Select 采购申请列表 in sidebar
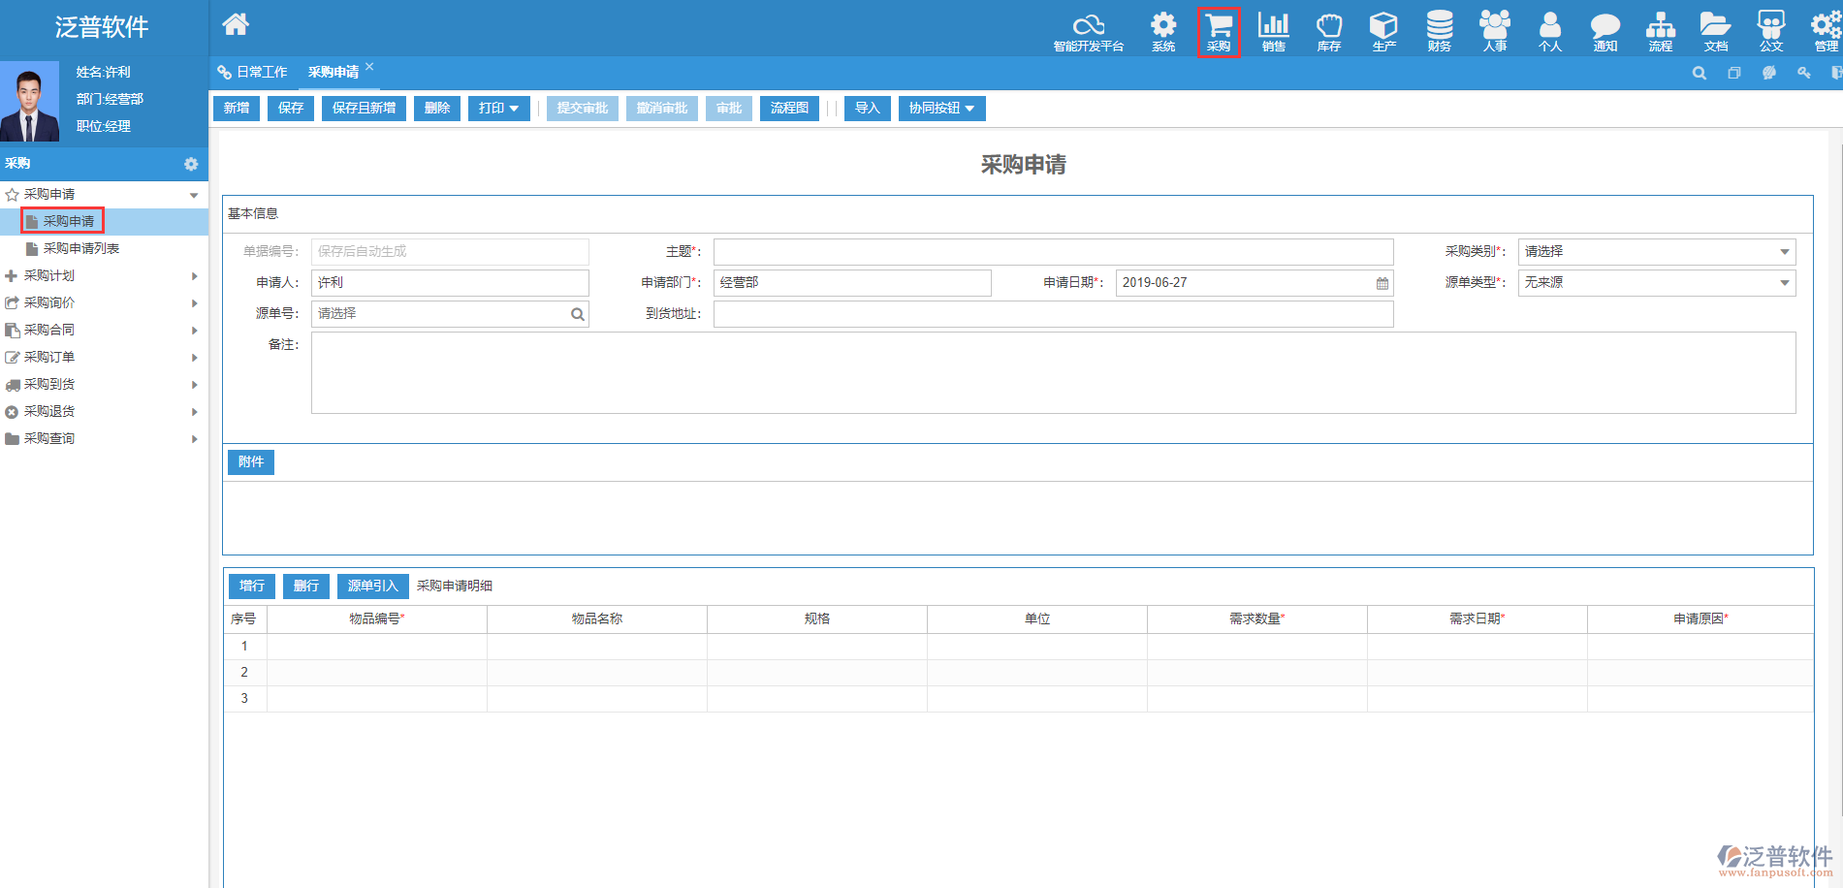Viewport: 1843px width, 888px height. (x=80, y=249)
